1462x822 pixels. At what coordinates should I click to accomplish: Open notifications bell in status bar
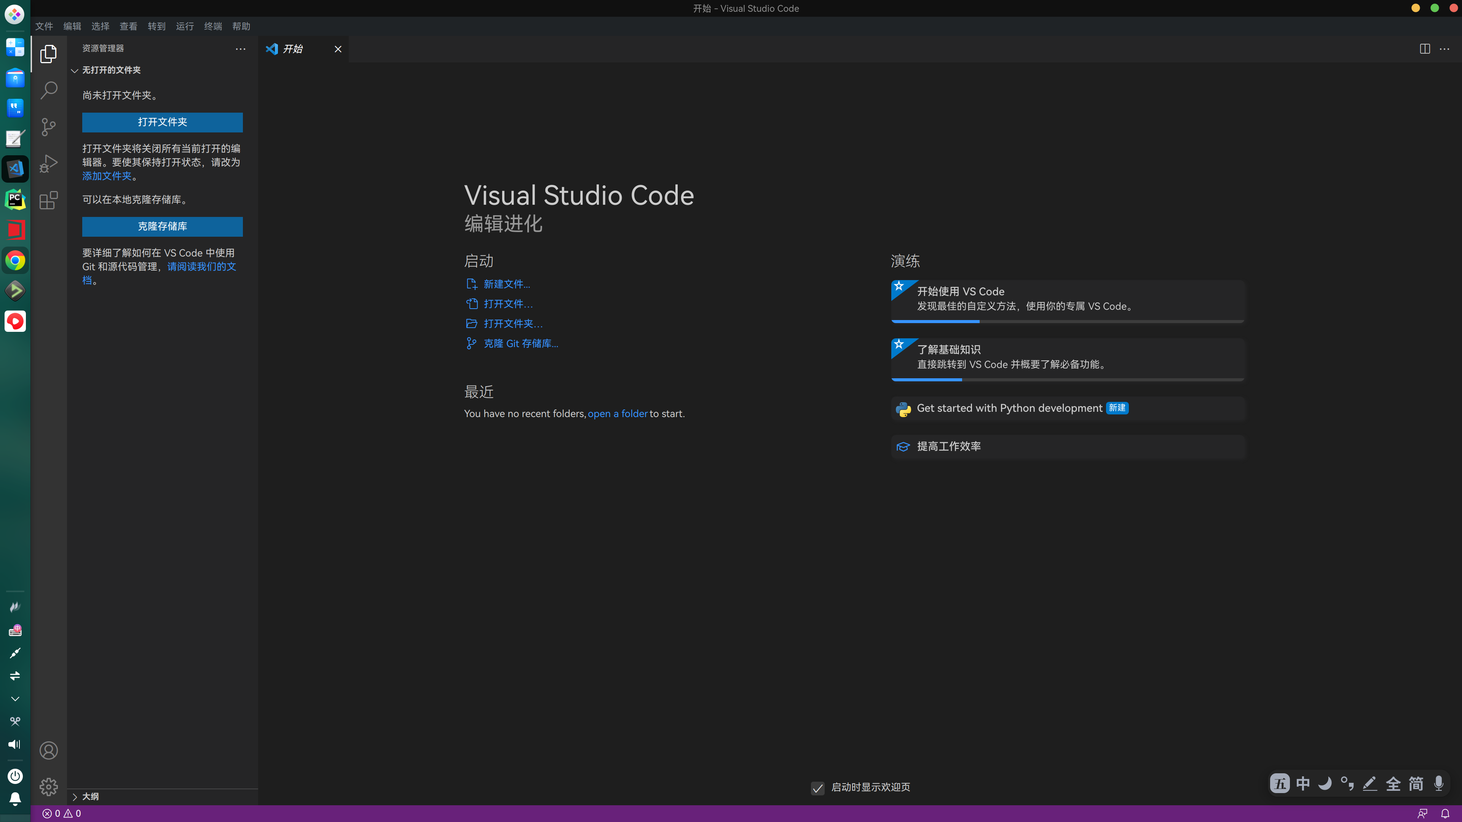[x=1445, y=814]
